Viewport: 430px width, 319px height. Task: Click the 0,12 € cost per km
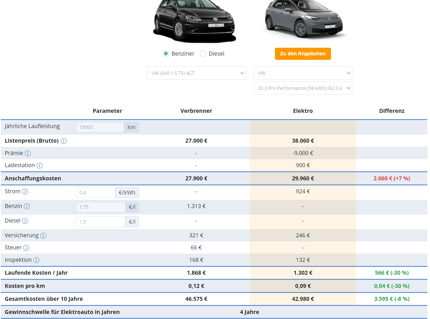point(196,286)
